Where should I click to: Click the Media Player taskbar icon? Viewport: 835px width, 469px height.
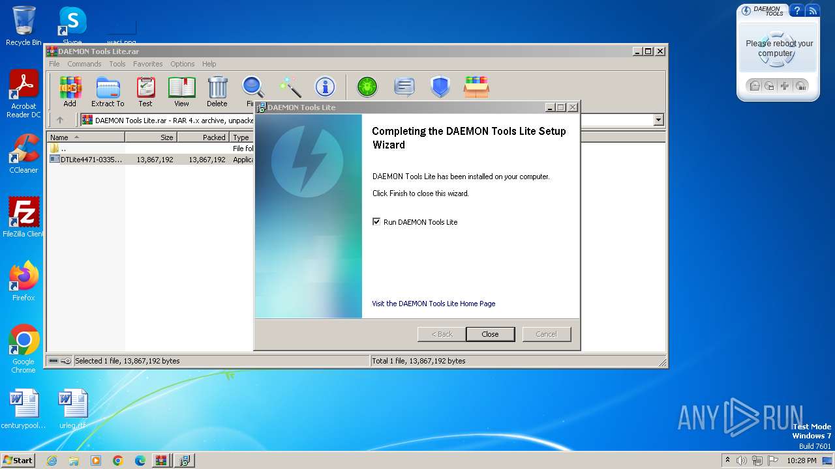[96, 461]
